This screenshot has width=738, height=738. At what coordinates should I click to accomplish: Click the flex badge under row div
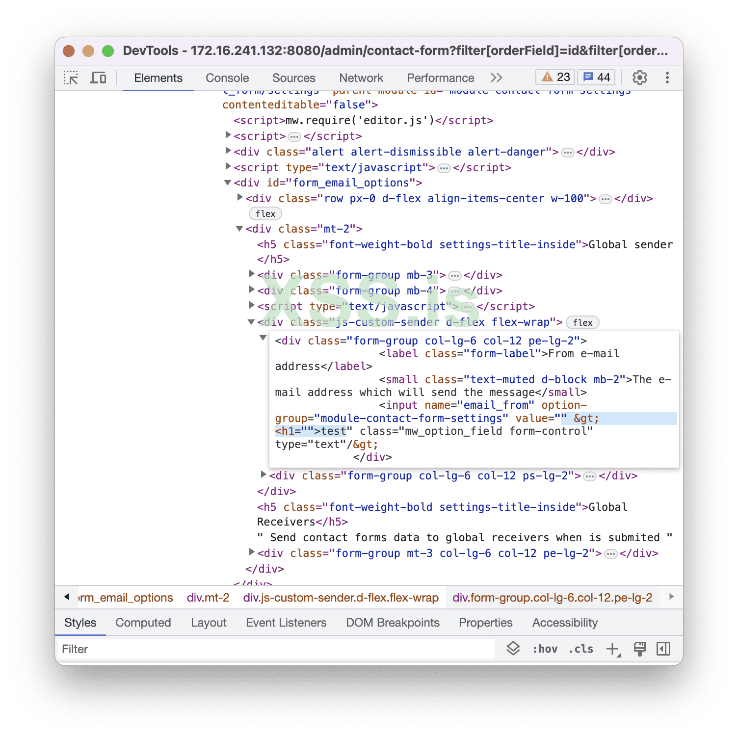coord(265,214)
